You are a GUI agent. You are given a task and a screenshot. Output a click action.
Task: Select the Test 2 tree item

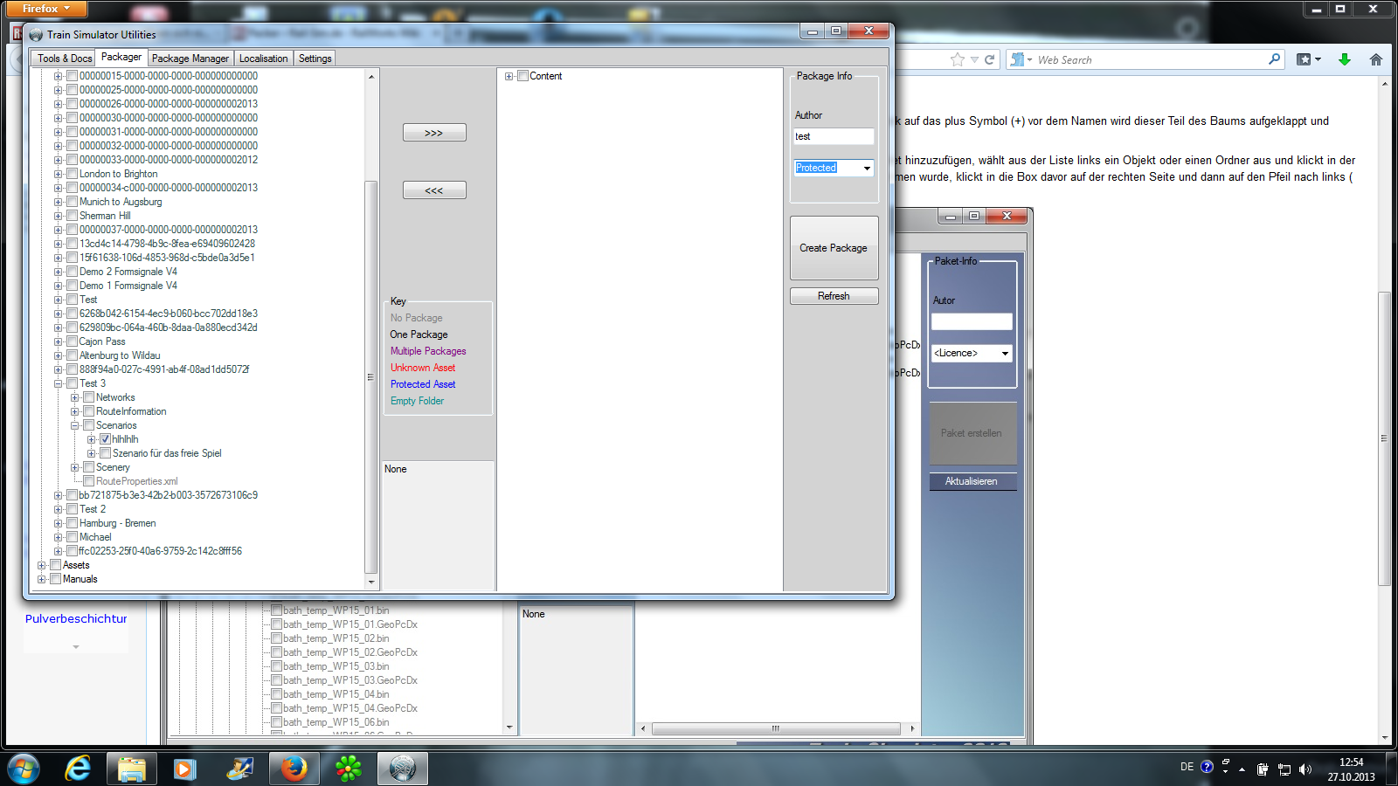(93, 509)
